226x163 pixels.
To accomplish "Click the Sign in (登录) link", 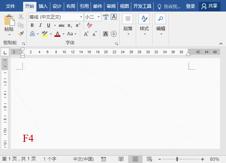I will [x=191, y=6].
